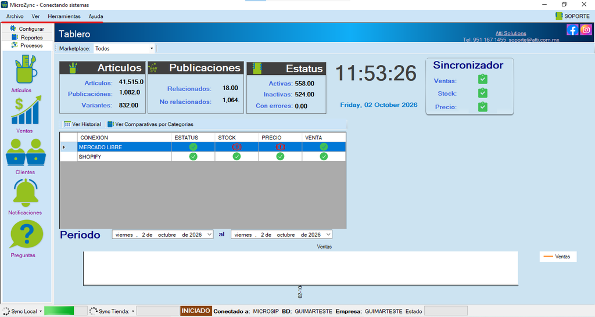The height and width of the screenshot is (317, 595).
Task: Click the CONEXION column header
Action: 124,137
